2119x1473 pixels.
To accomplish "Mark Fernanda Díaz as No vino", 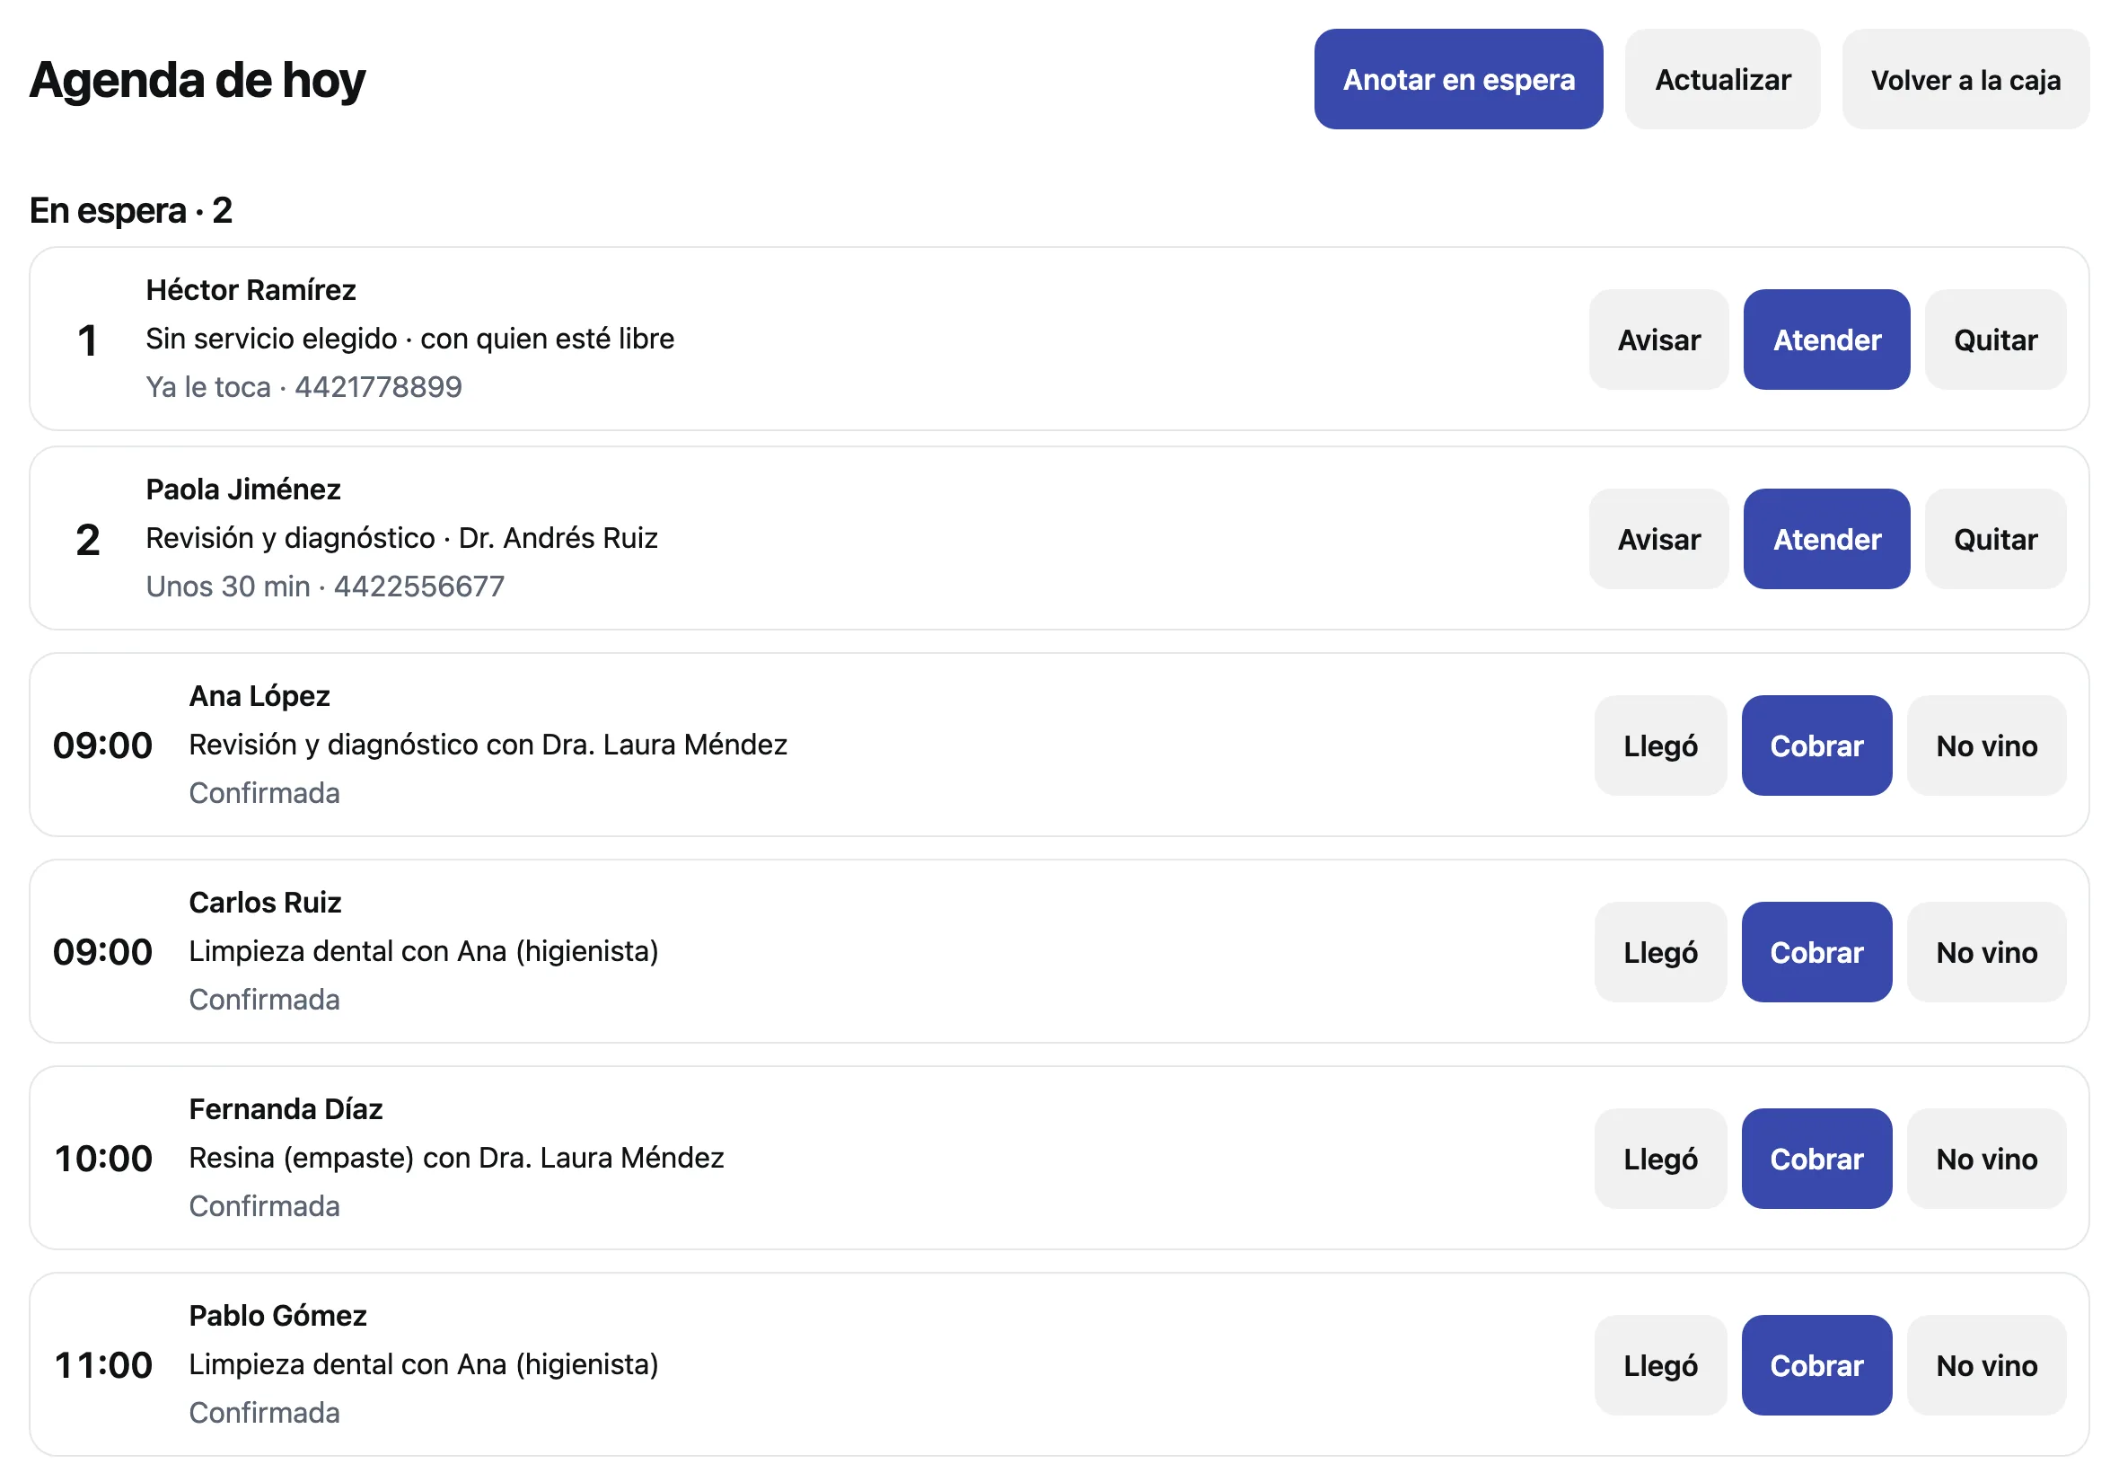I will click(x=1985, y=1160).
